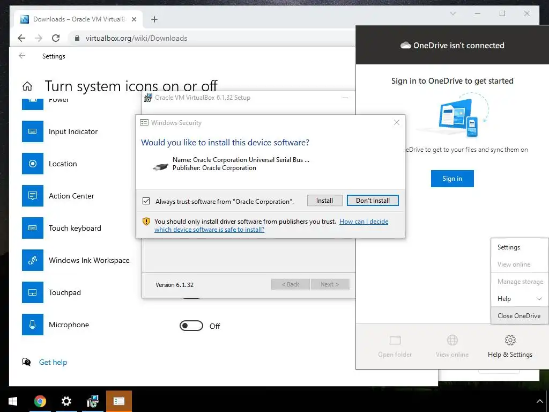Click the Open folder icon in OneDrive

coord(395,340)
